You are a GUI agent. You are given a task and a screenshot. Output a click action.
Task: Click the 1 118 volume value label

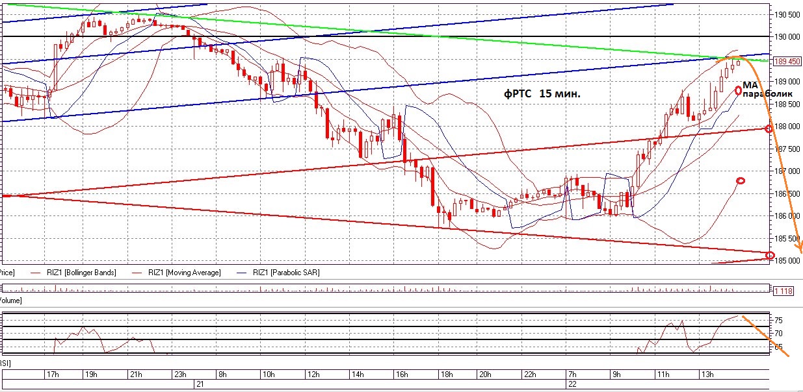click(783, 291)
